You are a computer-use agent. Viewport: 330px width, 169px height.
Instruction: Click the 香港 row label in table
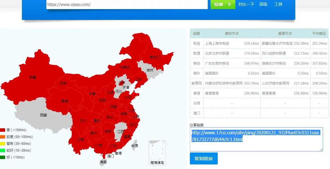197,93
